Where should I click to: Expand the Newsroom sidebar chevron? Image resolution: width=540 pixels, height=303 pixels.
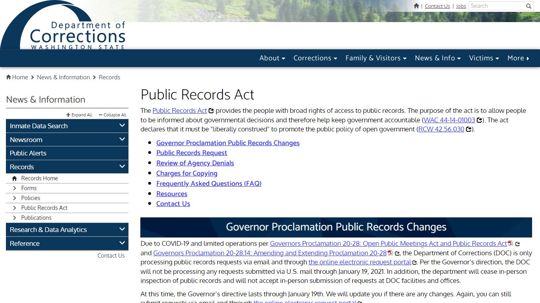coord(122,139)
